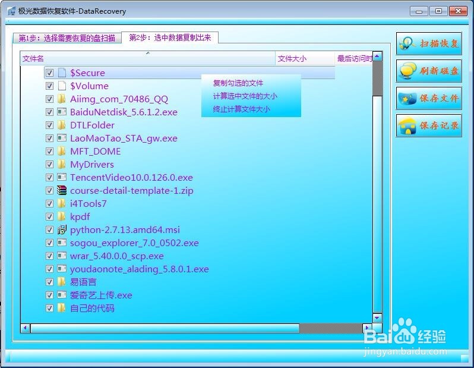Screen dimensions: 474x368
Task: Toggle the BaiduNetdisk_5.6.1.2.exe checkbox
Action: pyautogui.click(x=49, y=112)
